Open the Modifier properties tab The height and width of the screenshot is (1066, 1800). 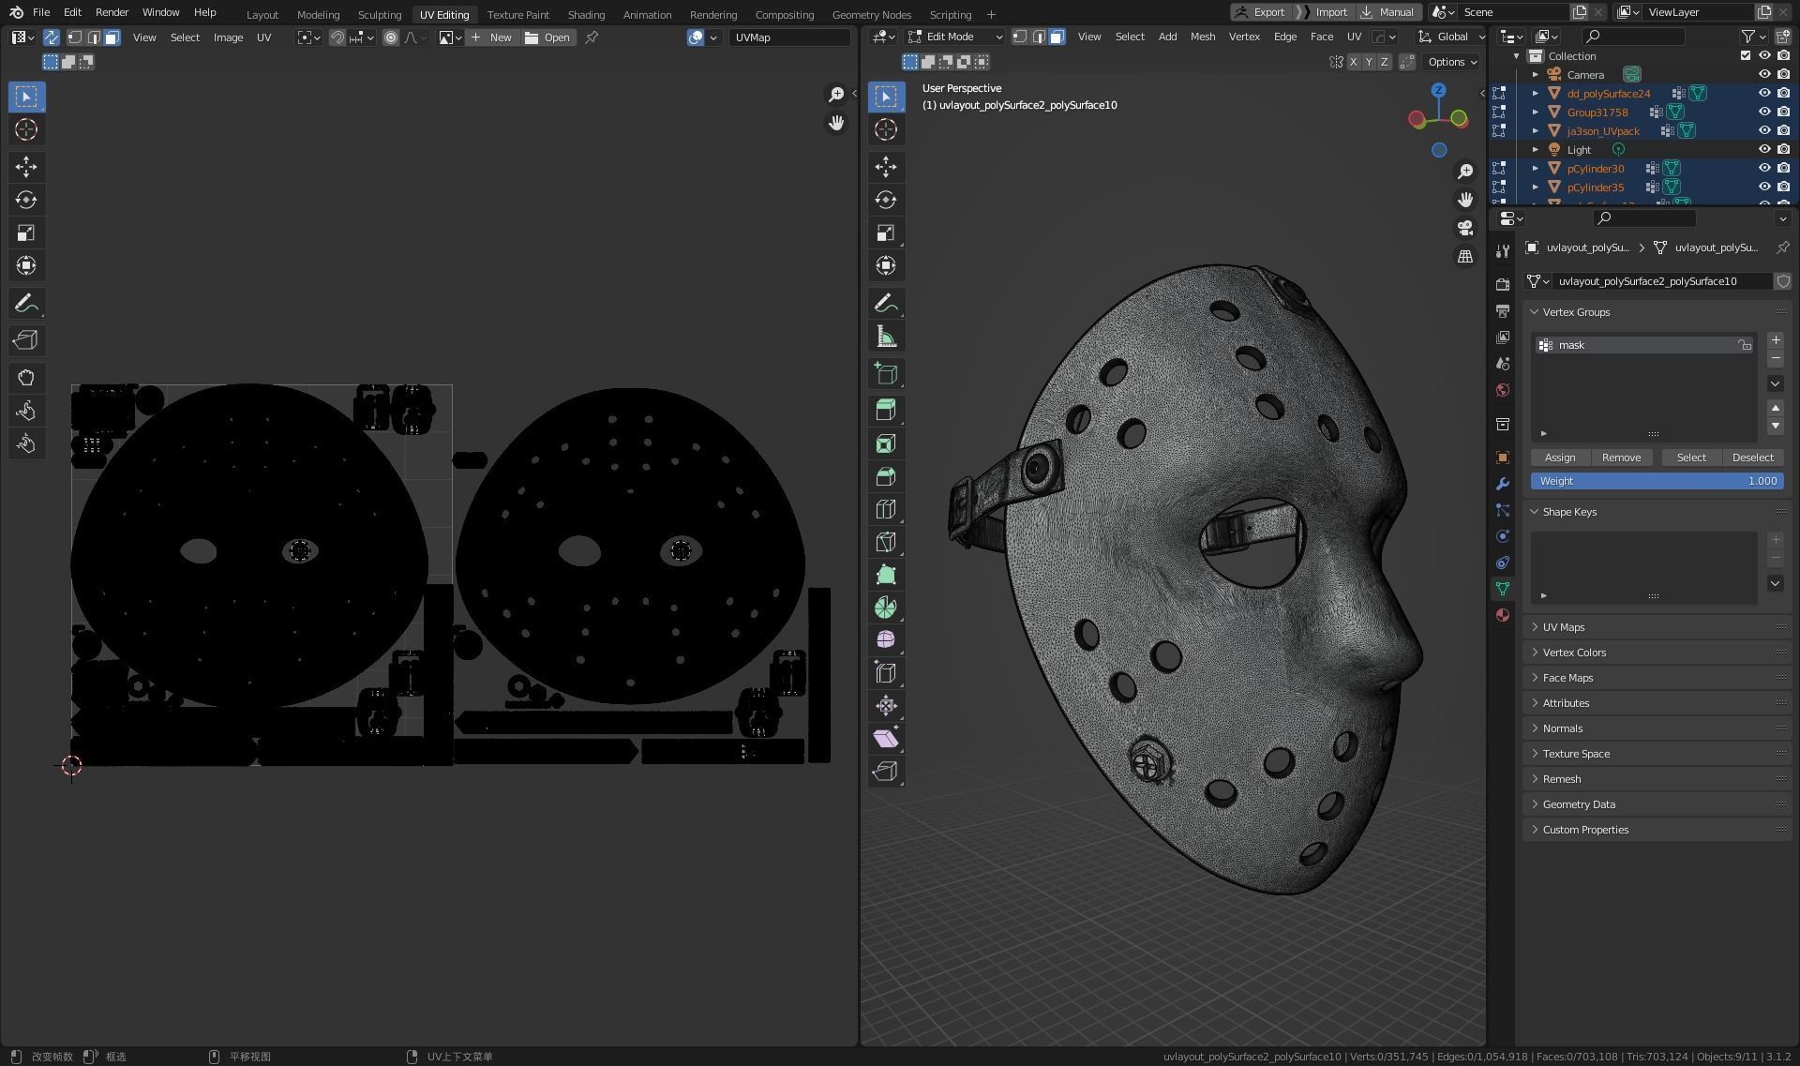coord(1503,484)
